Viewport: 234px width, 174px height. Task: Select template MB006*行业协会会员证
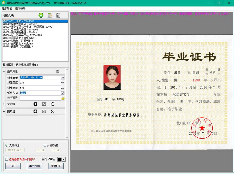(x=35, y=35)
